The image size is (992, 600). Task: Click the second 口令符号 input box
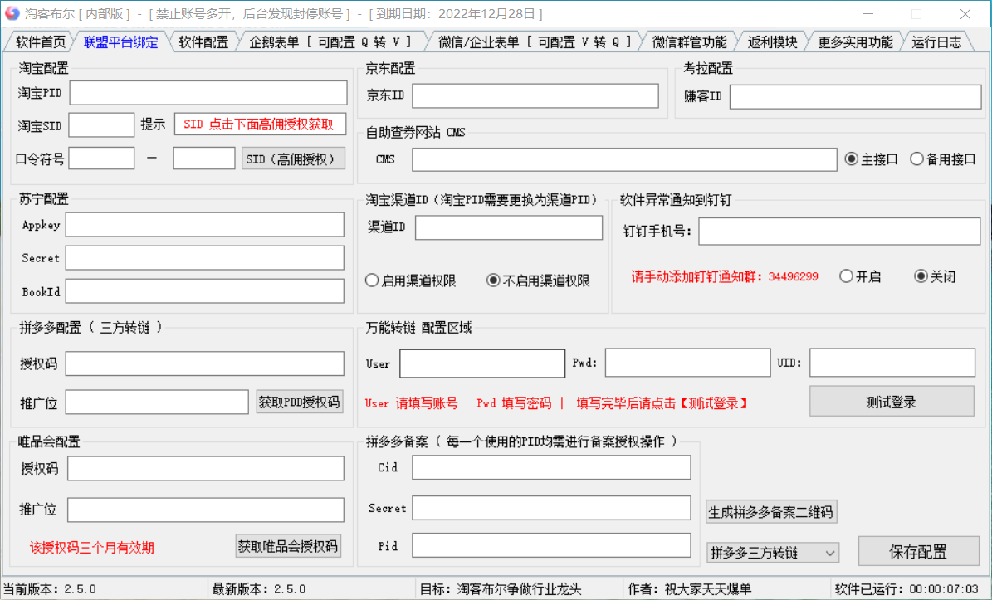point(203,158)
